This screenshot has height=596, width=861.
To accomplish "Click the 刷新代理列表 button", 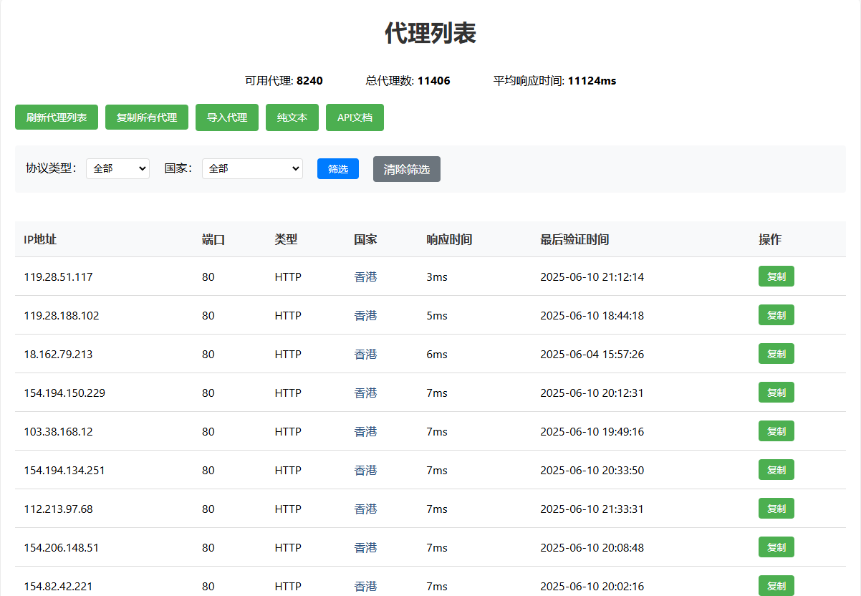I will point(56,117).
